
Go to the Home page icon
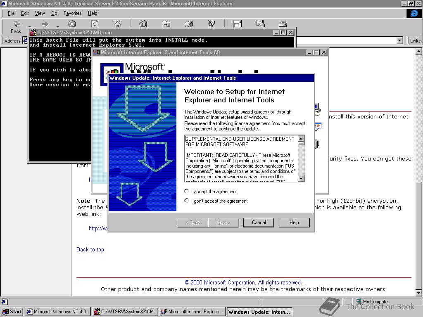[x=117, y=24]
